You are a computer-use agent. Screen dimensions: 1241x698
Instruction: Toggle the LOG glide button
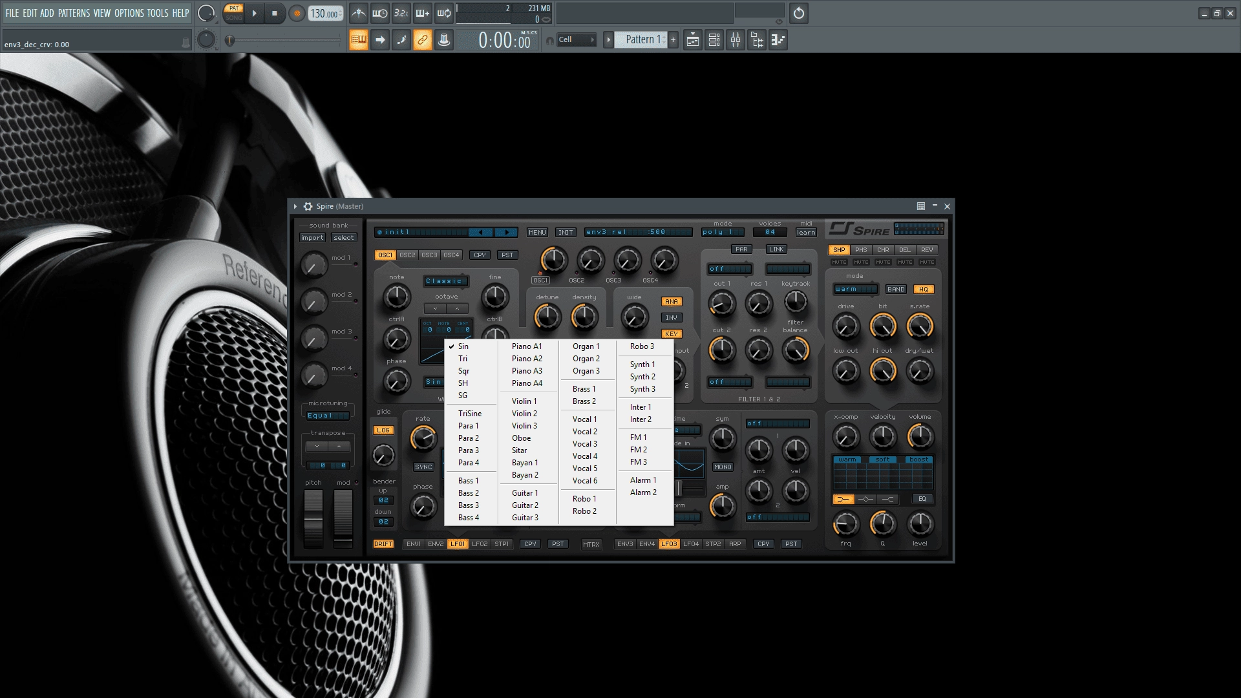383,430
